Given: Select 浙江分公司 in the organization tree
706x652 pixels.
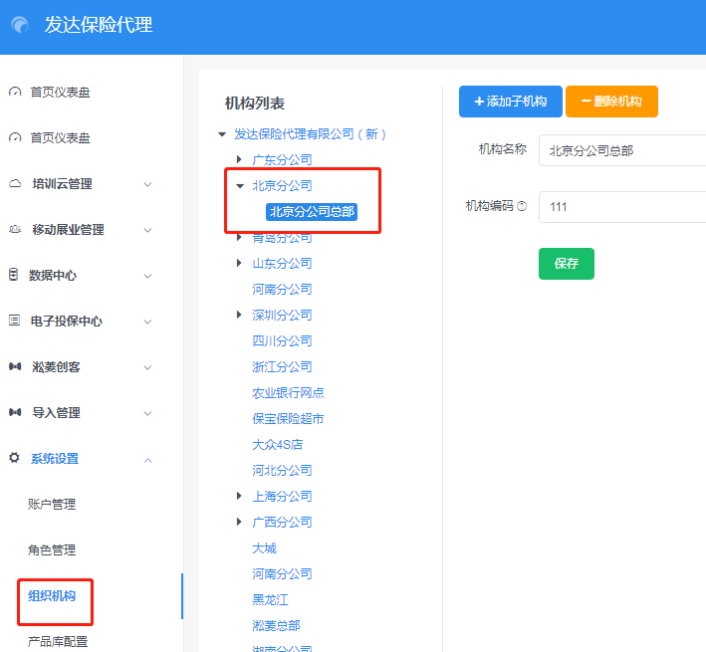Looking at the screenshot, I should (x=282, y=366).
